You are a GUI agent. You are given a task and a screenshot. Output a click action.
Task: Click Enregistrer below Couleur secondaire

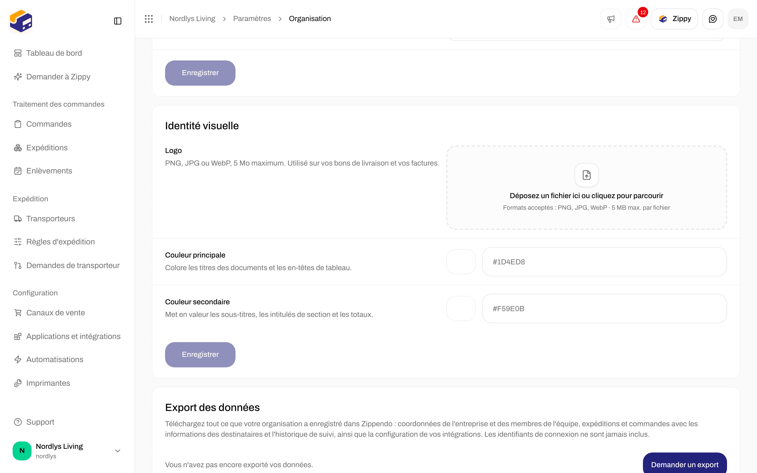pos(200,354)
